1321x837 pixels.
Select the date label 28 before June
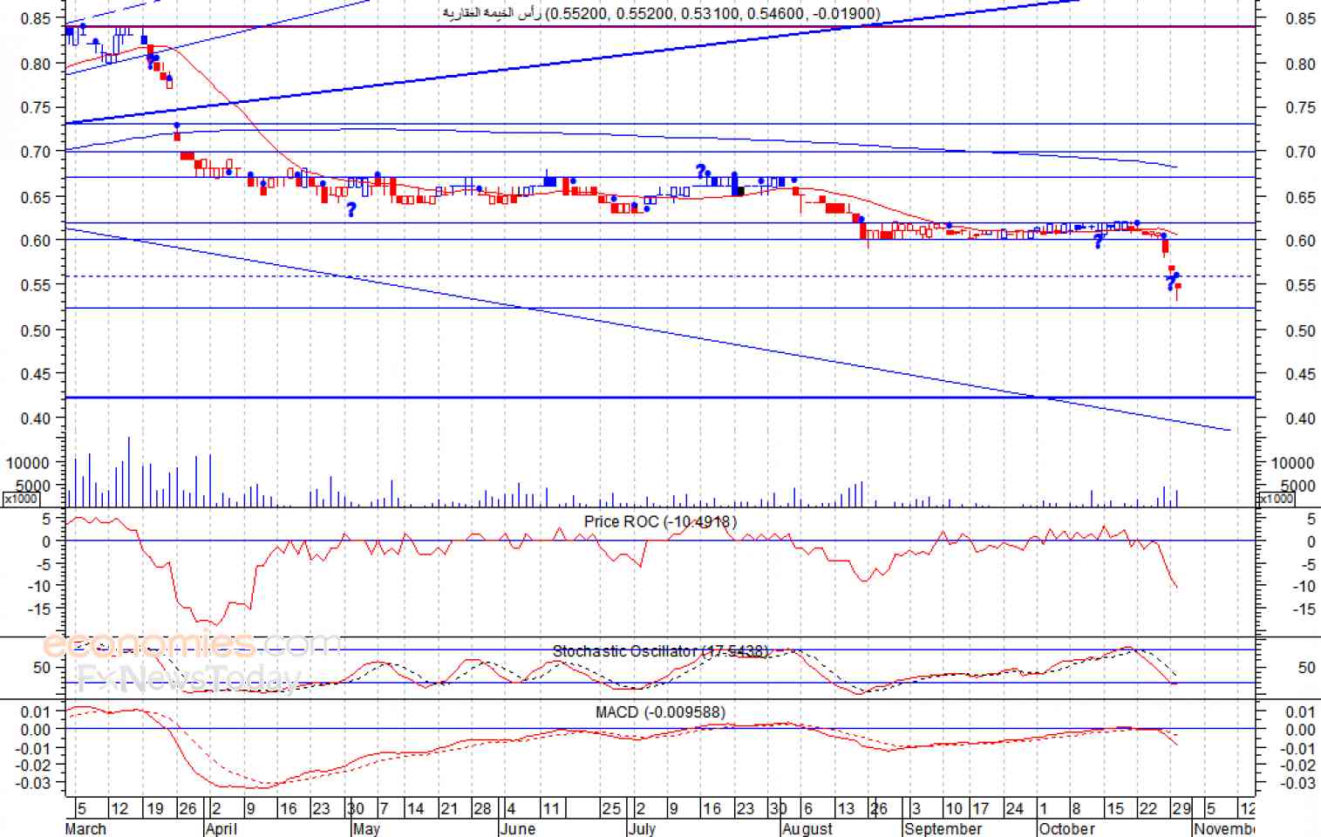pos(482,808)
